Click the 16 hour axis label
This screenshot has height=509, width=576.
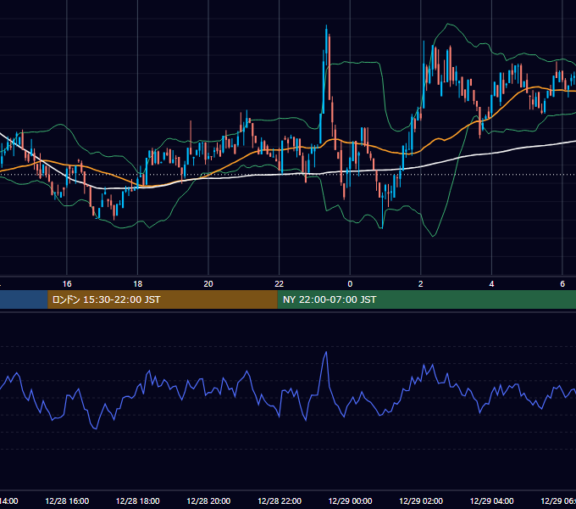[67, 284]
